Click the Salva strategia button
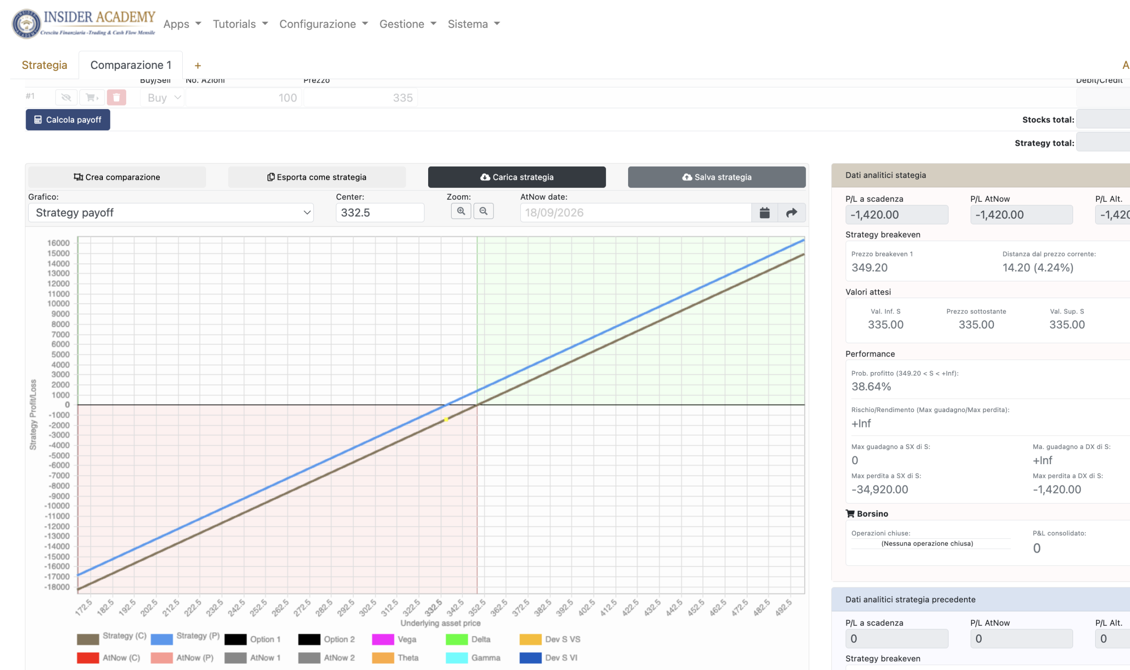 coord(717,177)
